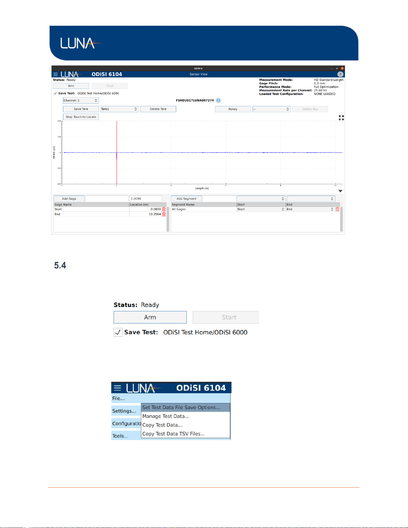Screen dimensions: 408x528
Task: Choose Manage Test Data... from the submenu
Action: (186, 416)
